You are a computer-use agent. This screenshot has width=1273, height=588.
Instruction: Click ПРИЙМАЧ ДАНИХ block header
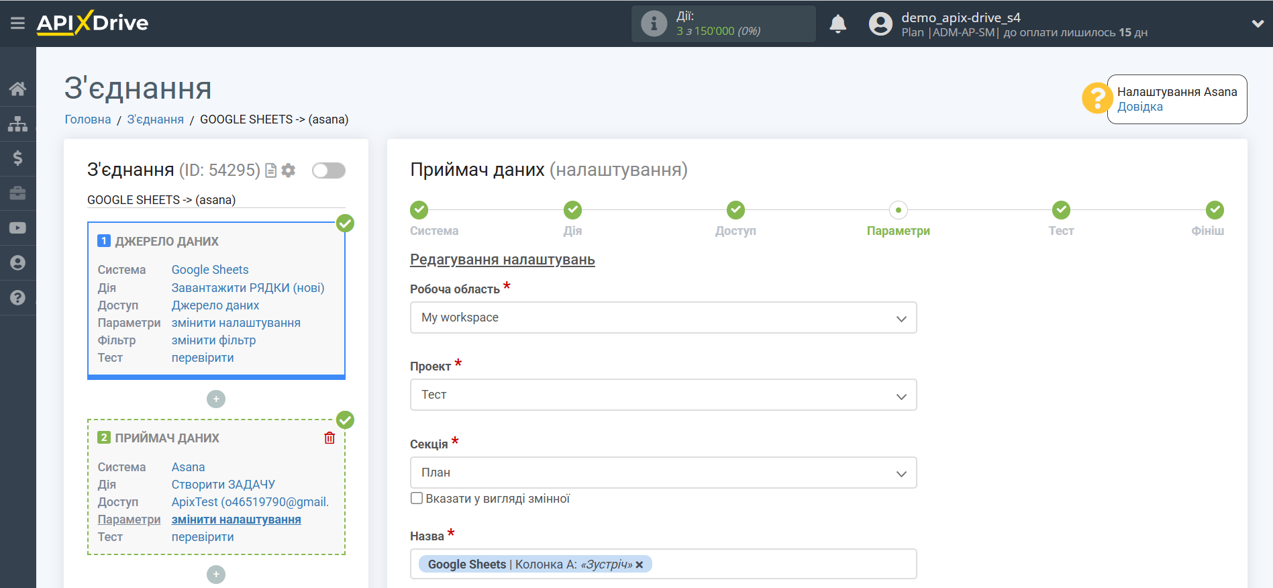coord(167,438)
